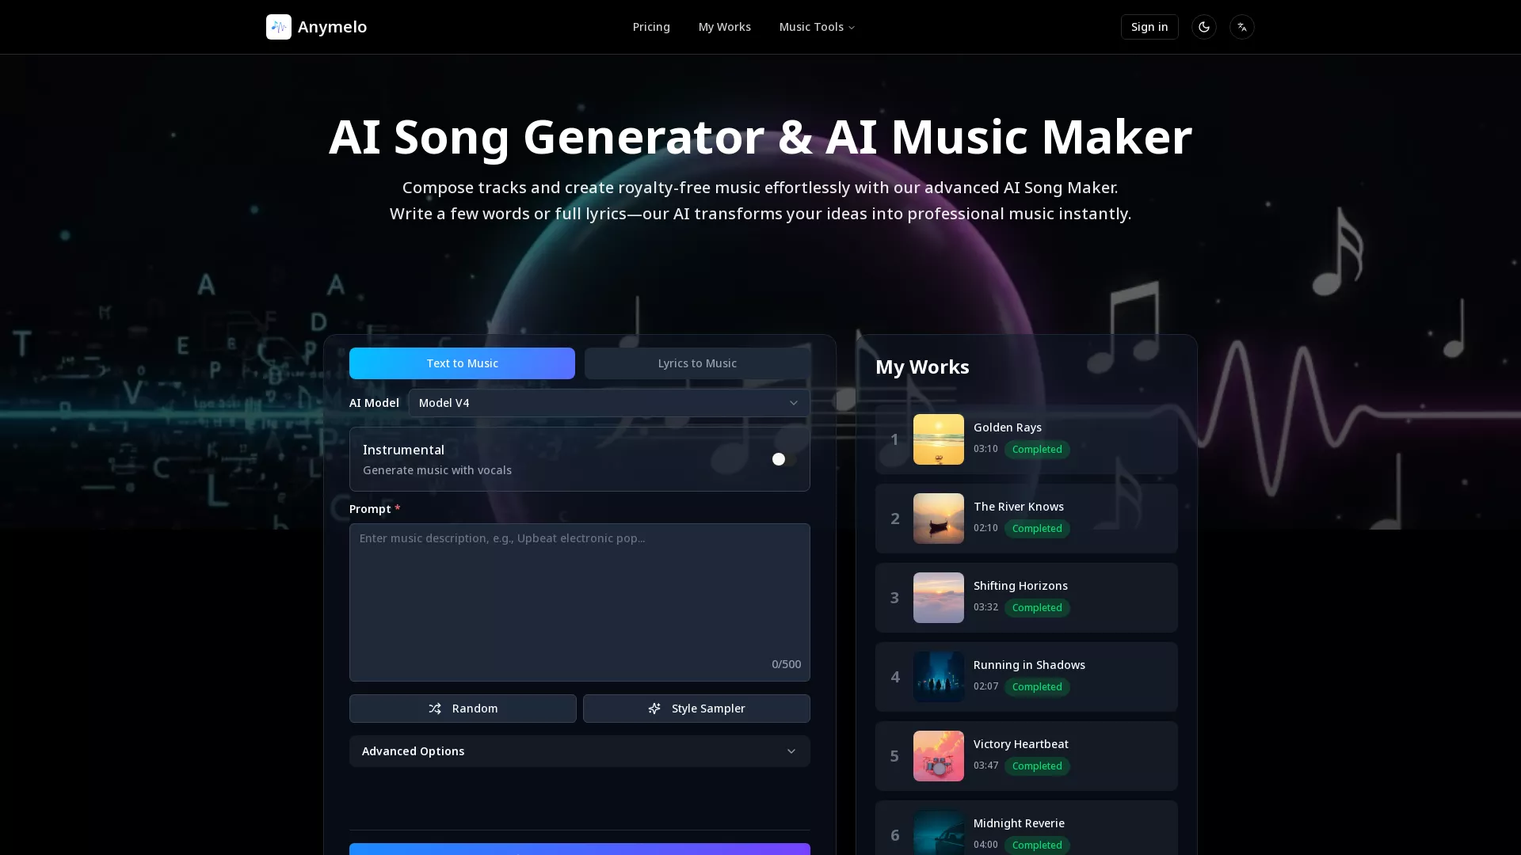Click the Anymelo logo icon
Image resolution: width=1521 pixels, height=855 pixels.
278,26
